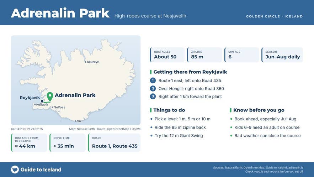Click 'Try the 12 m Giant Swing'

(x=179, y=136)
